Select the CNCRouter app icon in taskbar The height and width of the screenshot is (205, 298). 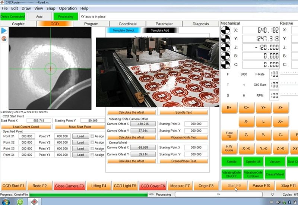click(x=34, y=202)
